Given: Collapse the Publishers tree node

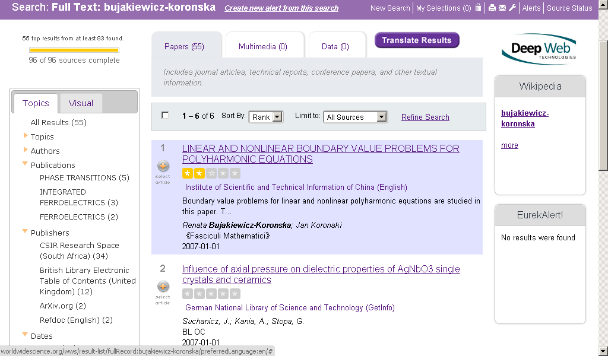Looking at the screenshot, I should click(x=25, y=231).
